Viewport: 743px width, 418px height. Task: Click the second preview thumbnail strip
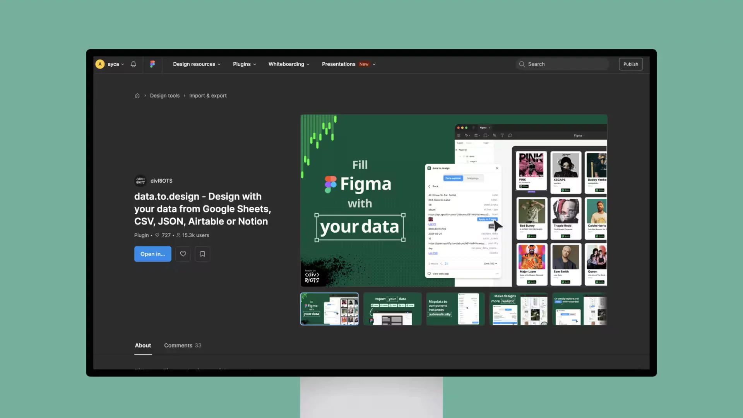click(392, 309)
